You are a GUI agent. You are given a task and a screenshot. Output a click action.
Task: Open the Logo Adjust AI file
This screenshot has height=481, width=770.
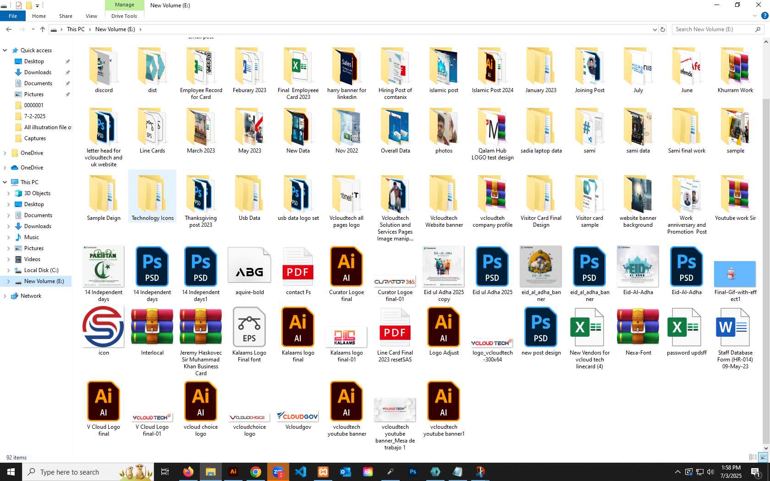tap(444, 331)
